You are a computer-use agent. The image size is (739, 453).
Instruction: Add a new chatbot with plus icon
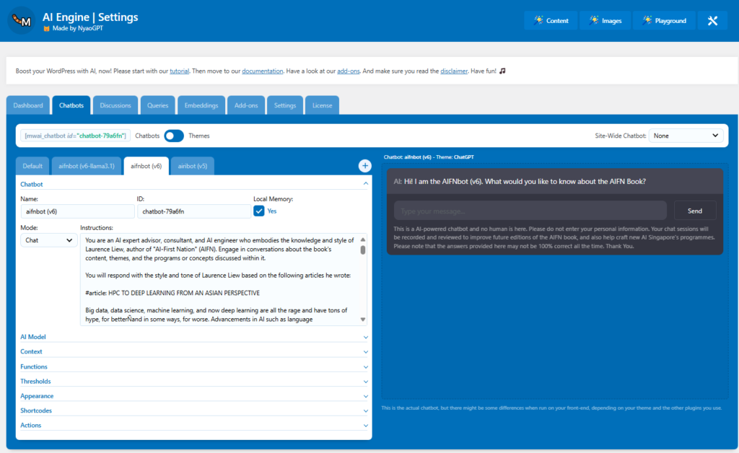pos(365,166)
